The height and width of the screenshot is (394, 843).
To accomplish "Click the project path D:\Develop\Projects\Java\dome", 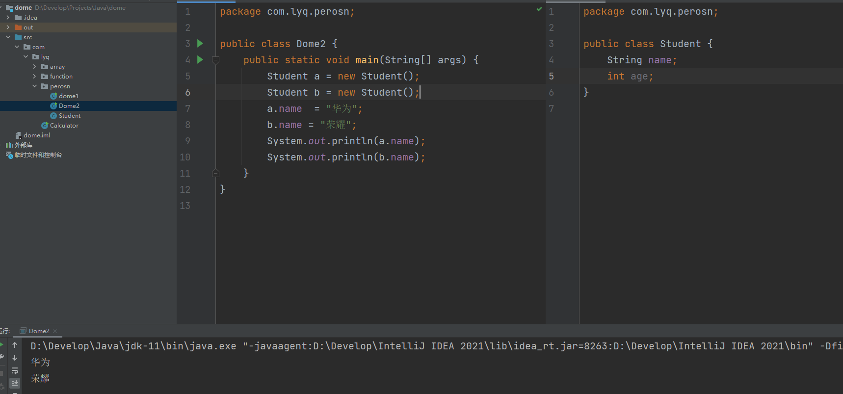I will click(80, 8).
